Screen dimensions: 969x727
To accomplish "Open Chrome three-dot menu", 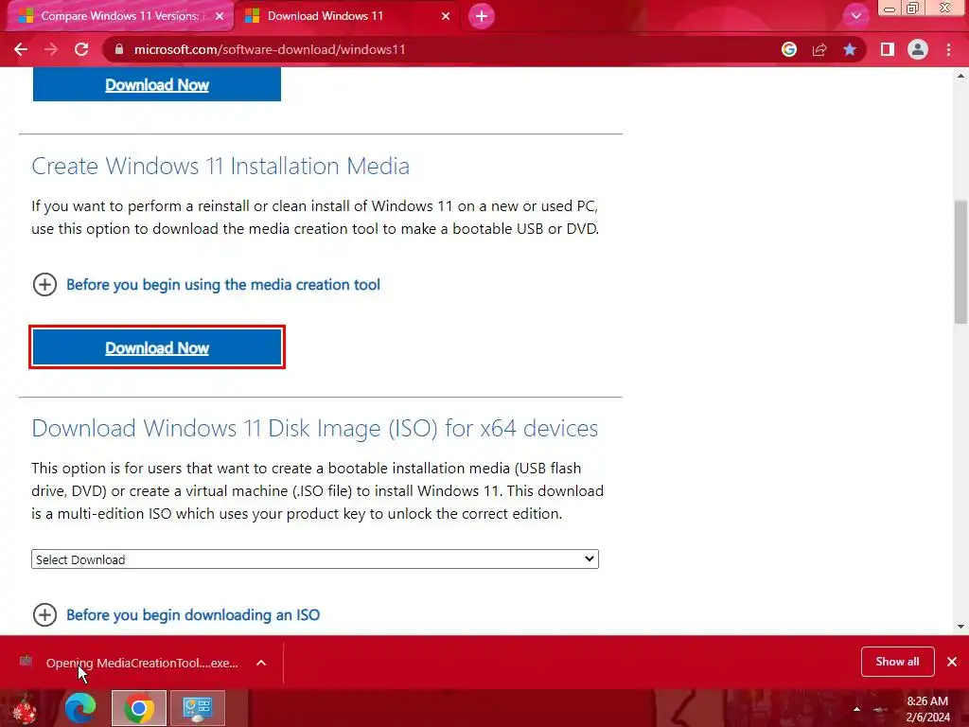I will pos(948,49).
